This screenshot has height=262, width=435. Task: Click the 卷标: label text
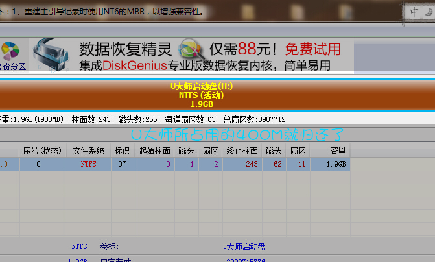pyautogui.click(x=109, y=246)
